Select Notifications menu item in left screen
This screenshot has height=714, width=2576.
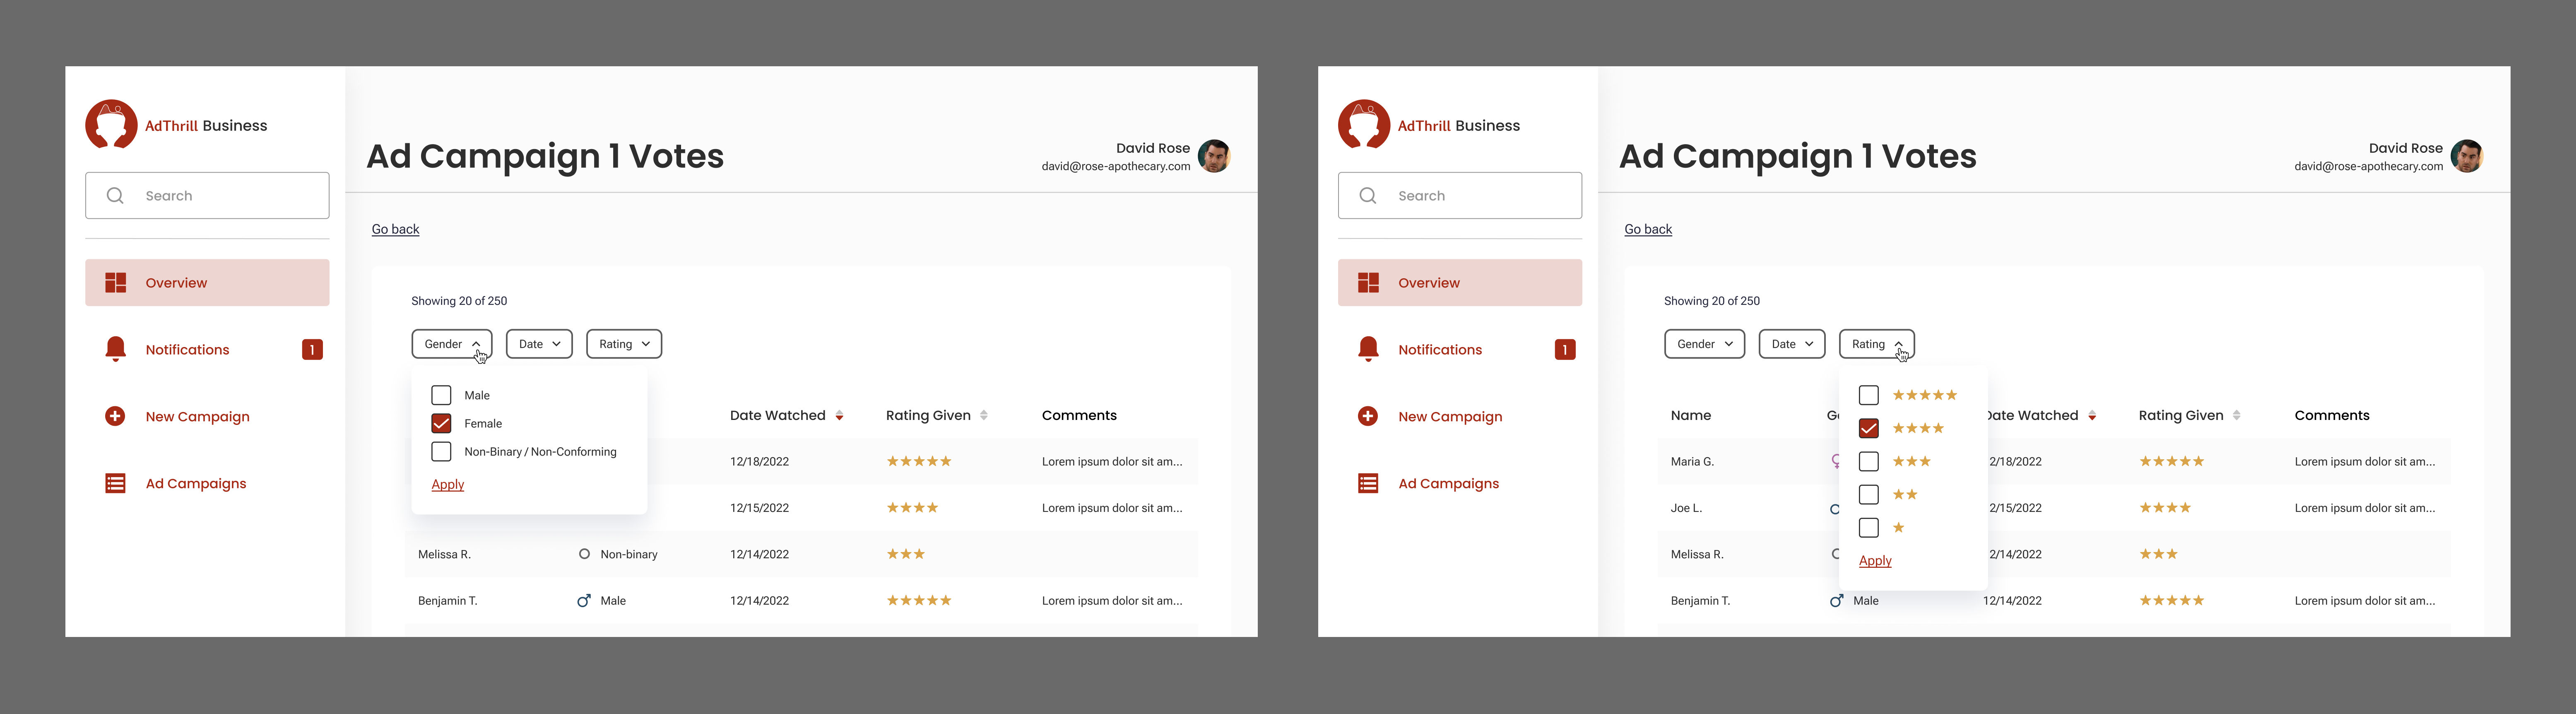click(207, 350)
